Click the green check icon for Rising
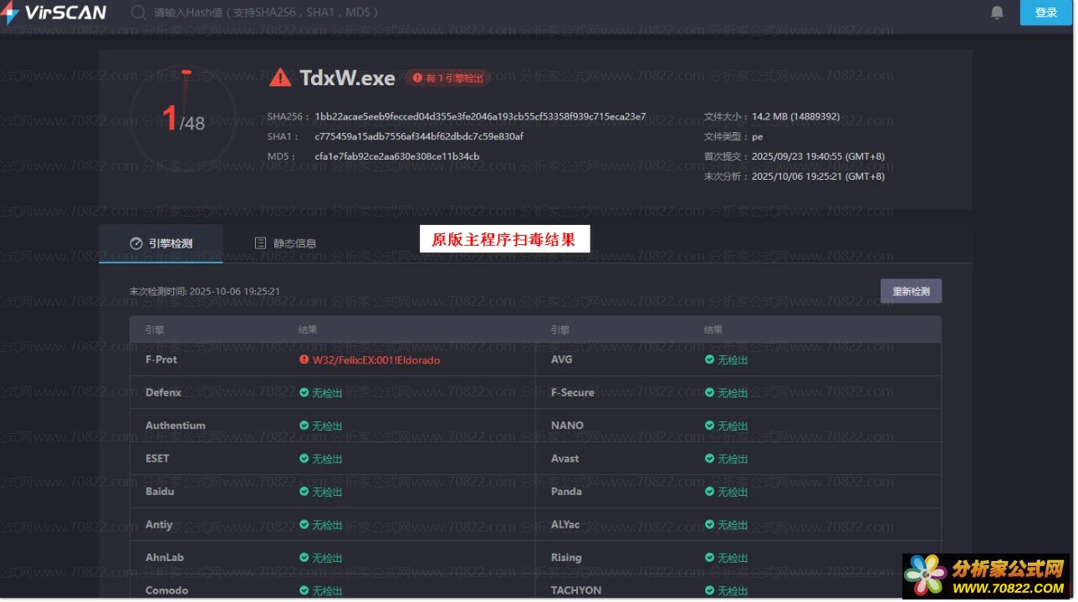This screenshot has width=1078, height=602. tap(710, 557)
